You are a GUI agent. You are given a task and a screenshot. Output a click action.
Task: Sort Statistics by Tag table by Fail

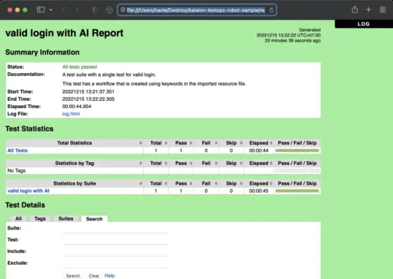(206, 163)
